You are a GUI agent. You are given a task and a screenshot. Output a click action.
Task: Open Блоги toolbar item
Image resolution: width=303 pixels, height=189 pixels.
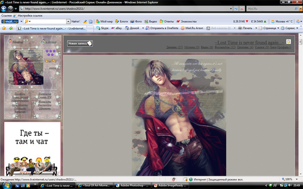pos(122,21)
